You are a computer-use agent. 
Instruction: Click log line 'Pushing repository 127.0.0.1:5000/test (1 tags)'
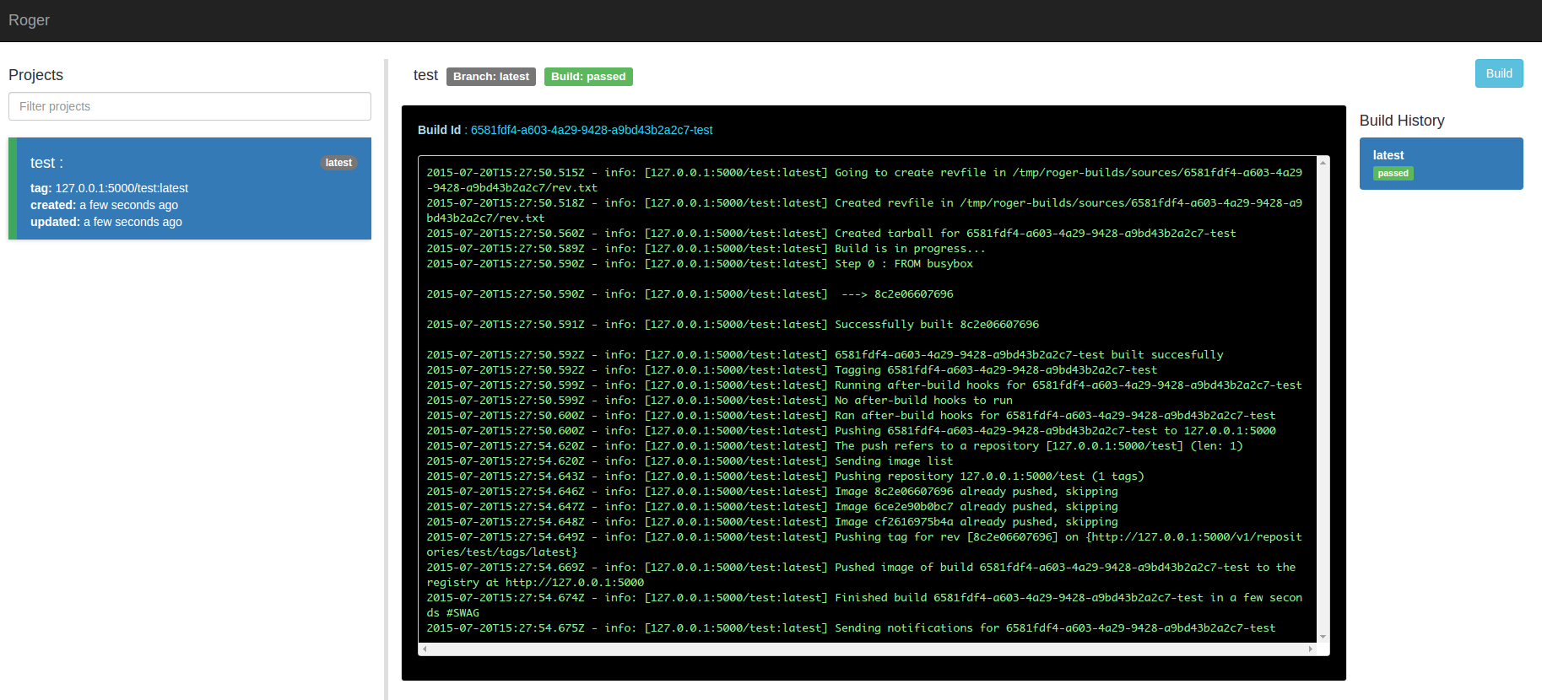[x=785, y=477]
